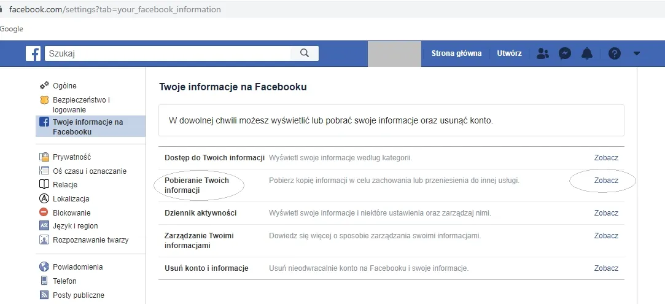Click the search magnifier button
Viewport: 665px width, 304px height.
click(x=305, y=53)
